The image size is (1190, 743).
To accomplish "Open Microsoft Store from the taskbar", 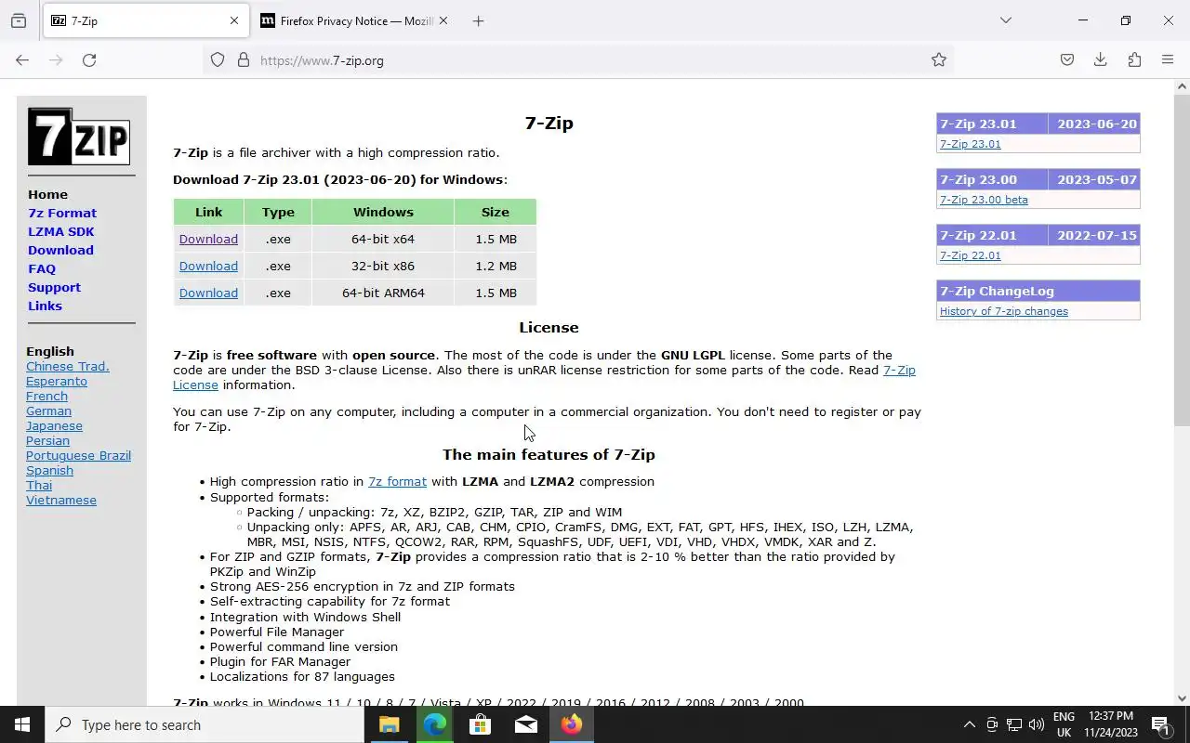I will 480,724.
